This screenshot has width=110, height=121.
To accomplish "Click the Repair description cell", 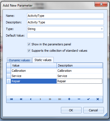I will [x=79, y=81].
